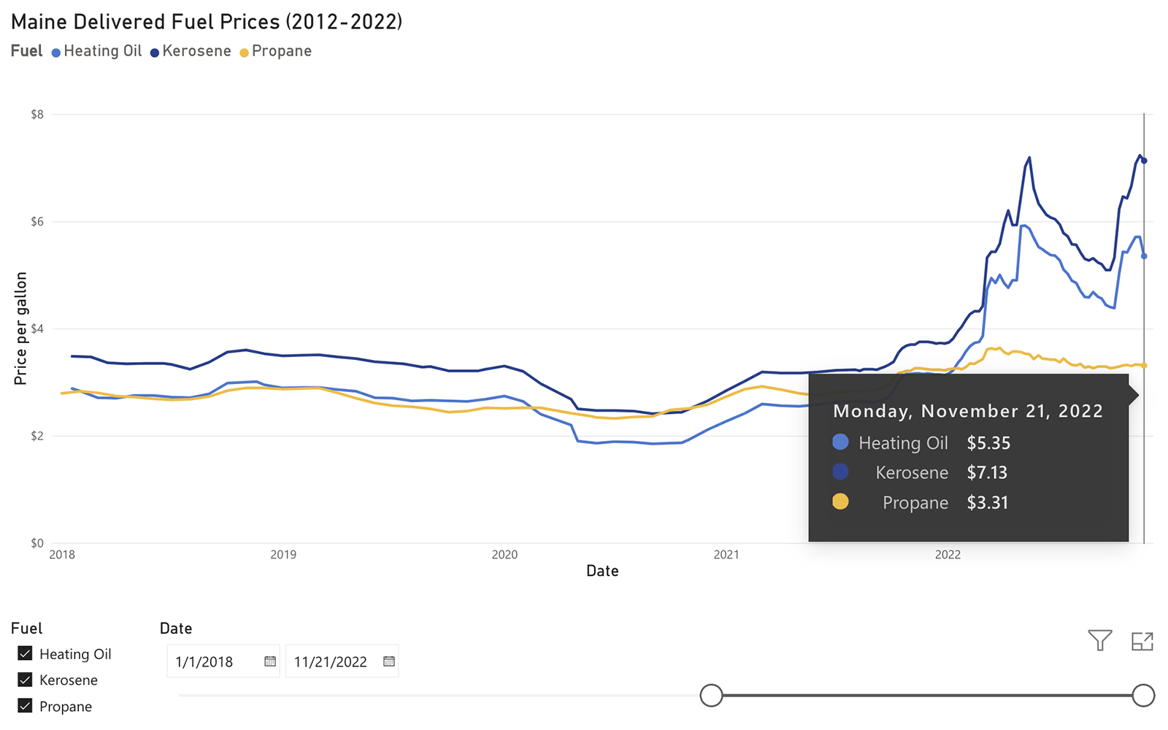This screenshot has width=1168, height=730.
Task: Open the start date calendar picker icon
Action: pyautogui.click(x=270, y=661)
